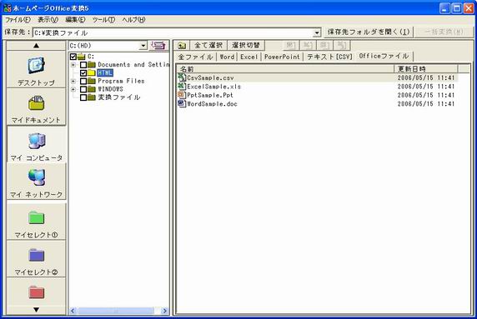Viewport: 477px width, 319px height.
Task: Click the WINDOWS folder icon
Action: (x=92, y=89)
